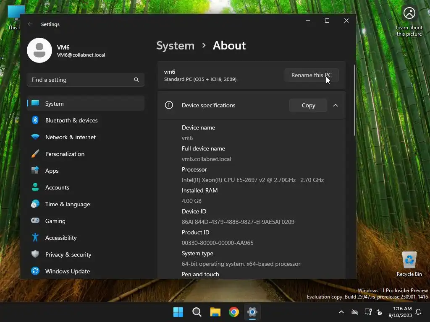Click Rename this PC button

click(311, 75)
